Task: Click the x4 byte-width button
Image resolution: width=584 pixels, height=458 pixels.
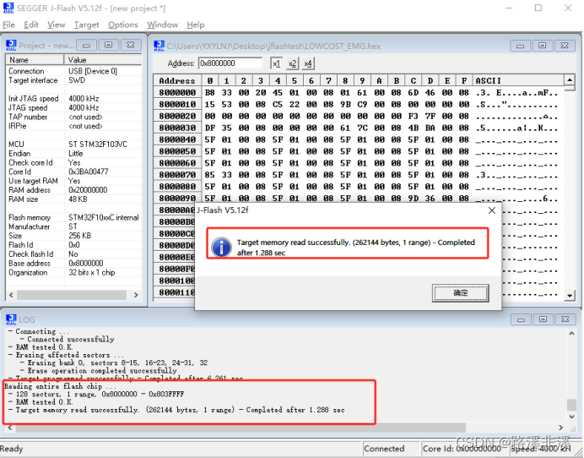Action: click(308, 63)
